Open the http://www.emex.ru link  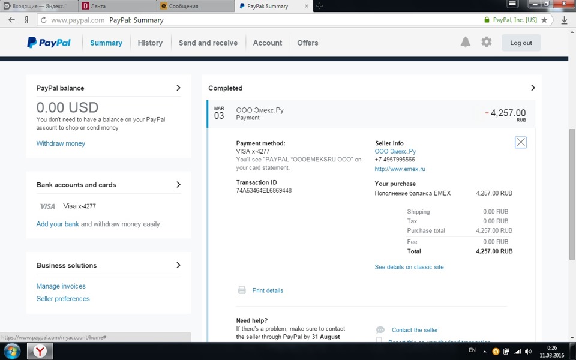[x=400, y=169]
